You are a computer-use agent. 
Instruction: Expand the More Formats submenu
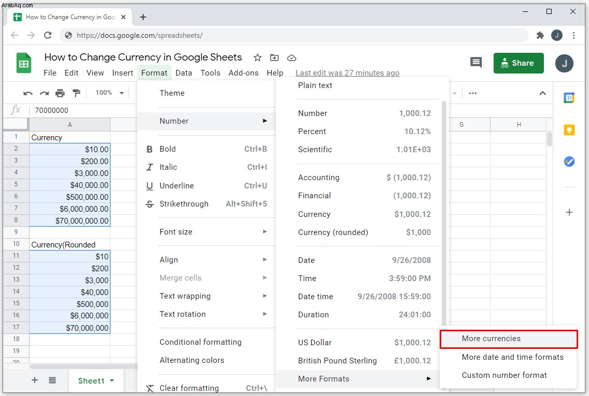(358, 379)
